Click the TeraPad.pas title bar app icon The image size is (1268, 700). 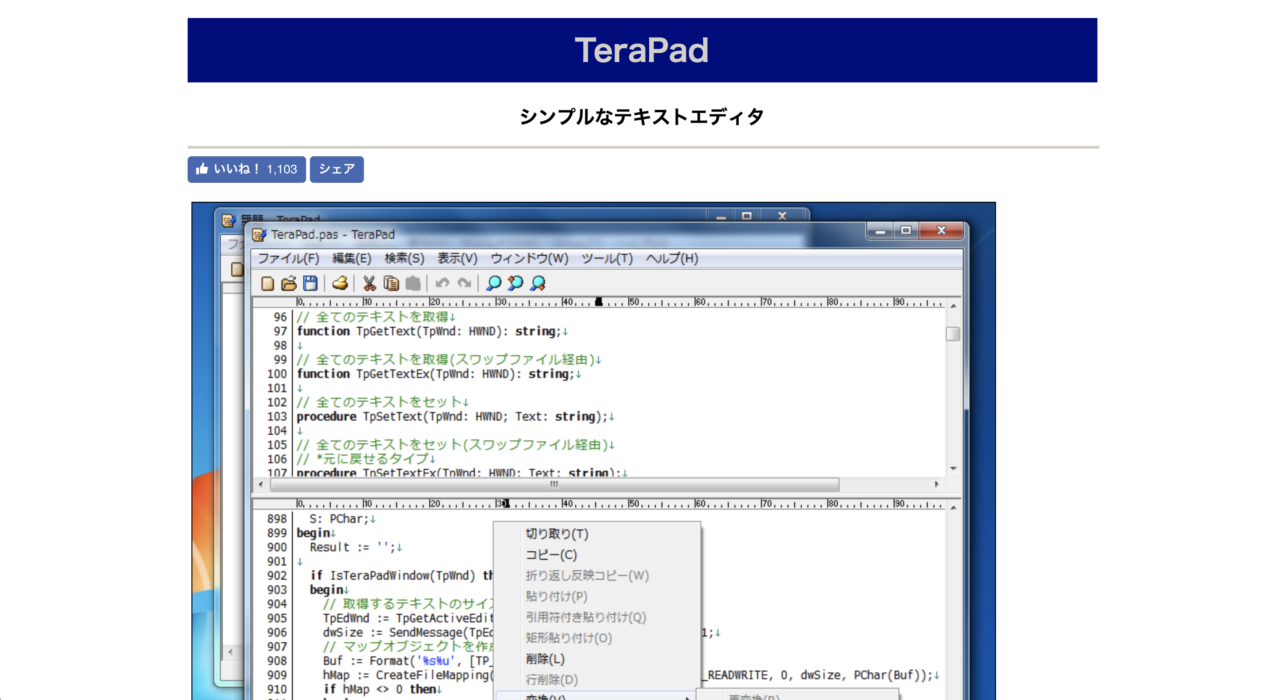[259, 234]
